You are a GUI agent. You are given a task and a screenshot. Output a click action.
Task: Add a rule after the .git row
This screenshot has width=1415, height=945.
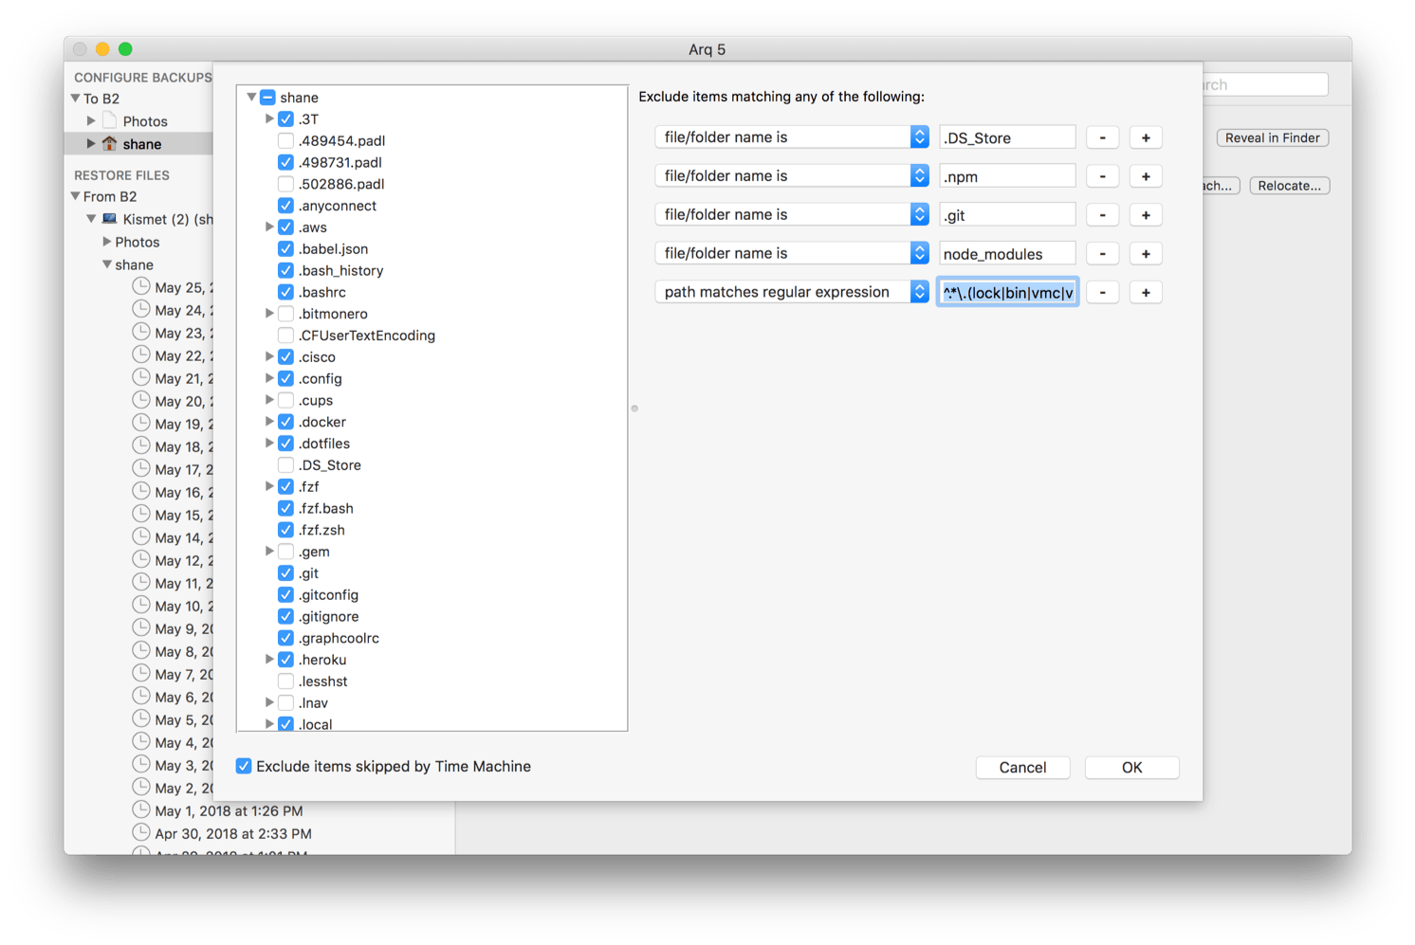(x=1146, y=215)
